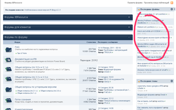Image resolution: width=176 pixels, height=110 pixels.
Task: Open the Поток сознания forum
Action: [23, 99]
